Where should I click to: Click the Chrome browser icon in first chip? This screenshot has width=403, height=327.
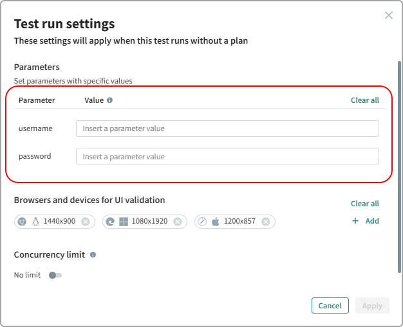pos(22,222)
